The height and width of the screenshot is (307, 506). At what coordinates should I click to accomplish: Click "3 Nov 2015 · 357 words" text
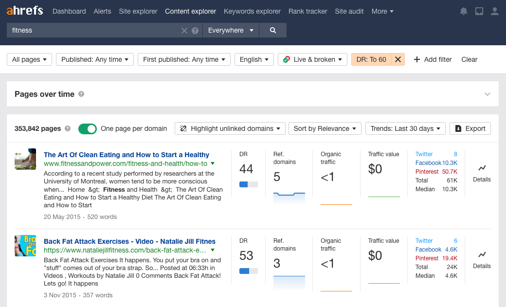[x=78, y=295]
